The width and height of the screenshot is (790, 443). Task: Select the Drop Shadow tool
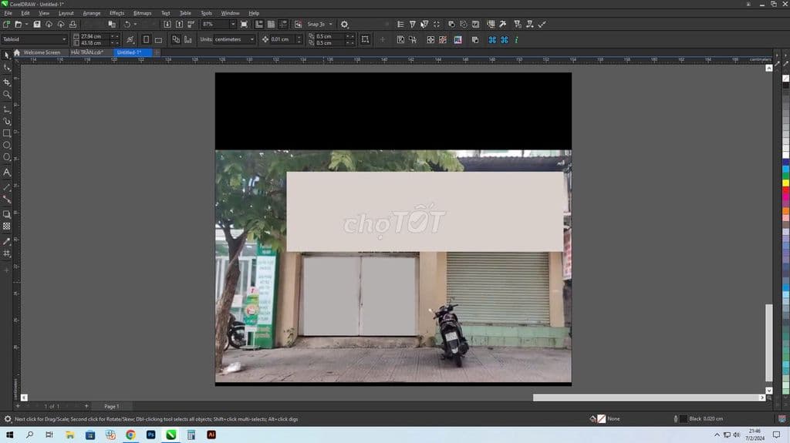[x=6, y=214]
